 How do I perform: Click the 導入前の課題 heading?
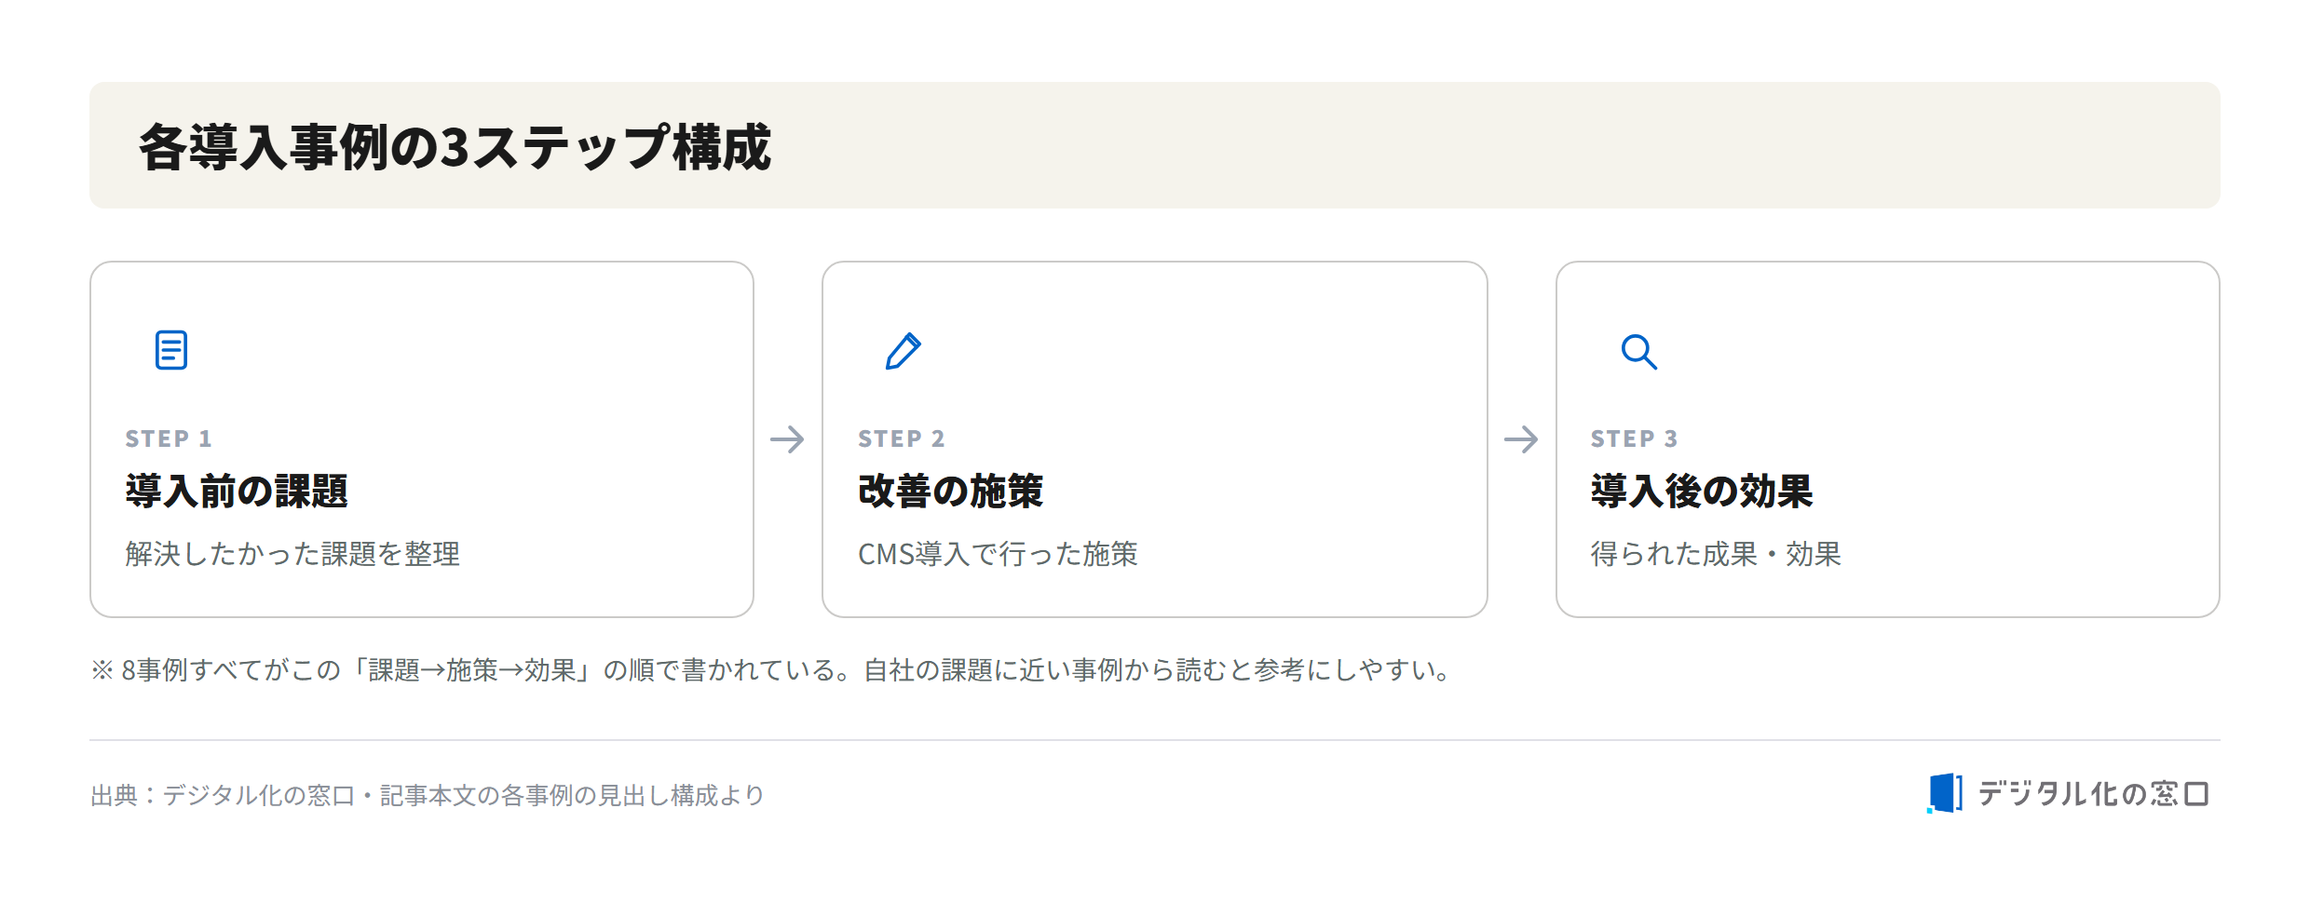(x=237, y=491)
